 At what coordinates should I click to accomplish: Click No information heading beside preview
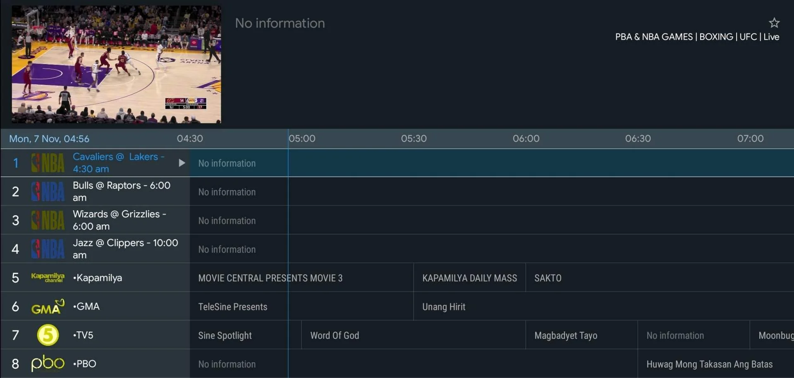point(280,23)
